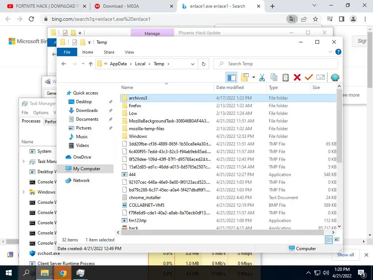Click the blue shell icon in toolbar
Screen dimensions: 373x280
click(335, 77)
